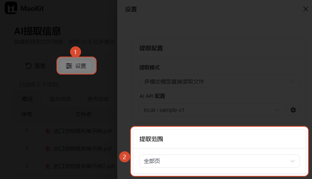Click PDF icon of 进口货物报关单示例2.pdf
312x179 pixels.
tap(48, 166)
